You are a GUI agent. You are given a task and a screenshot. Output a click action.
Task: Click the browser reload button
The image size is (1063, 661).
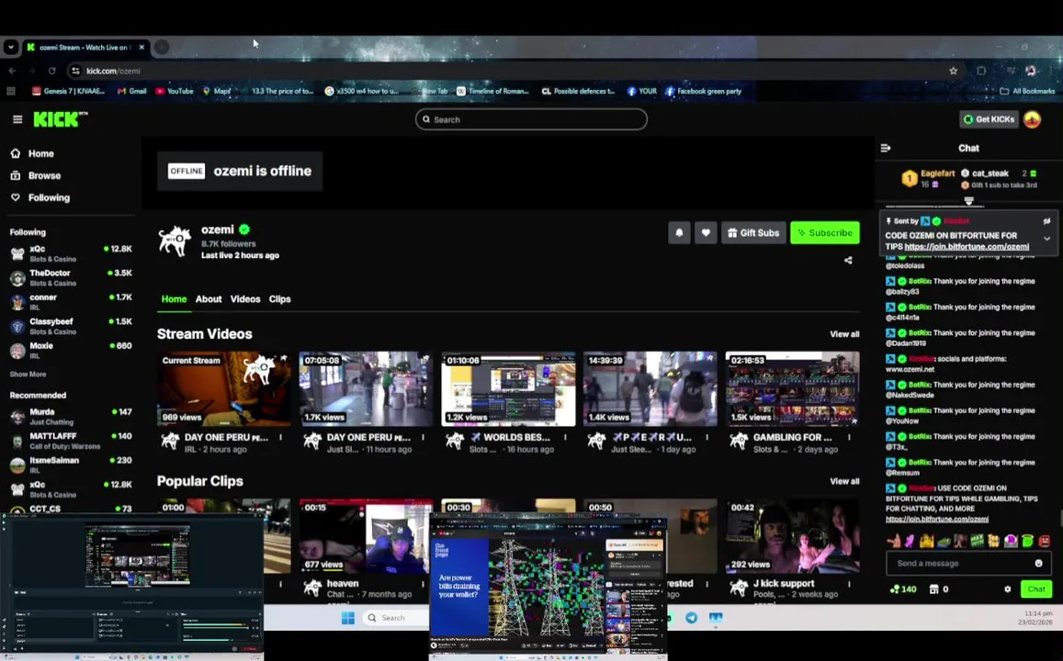point(52,71)
